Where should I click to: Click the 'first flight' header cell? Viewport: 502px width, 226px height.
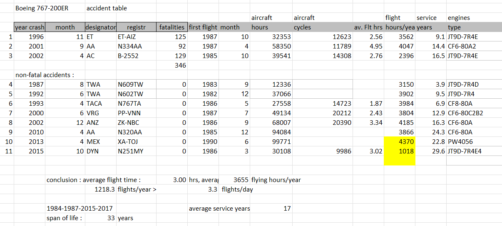tap(203, 27)
